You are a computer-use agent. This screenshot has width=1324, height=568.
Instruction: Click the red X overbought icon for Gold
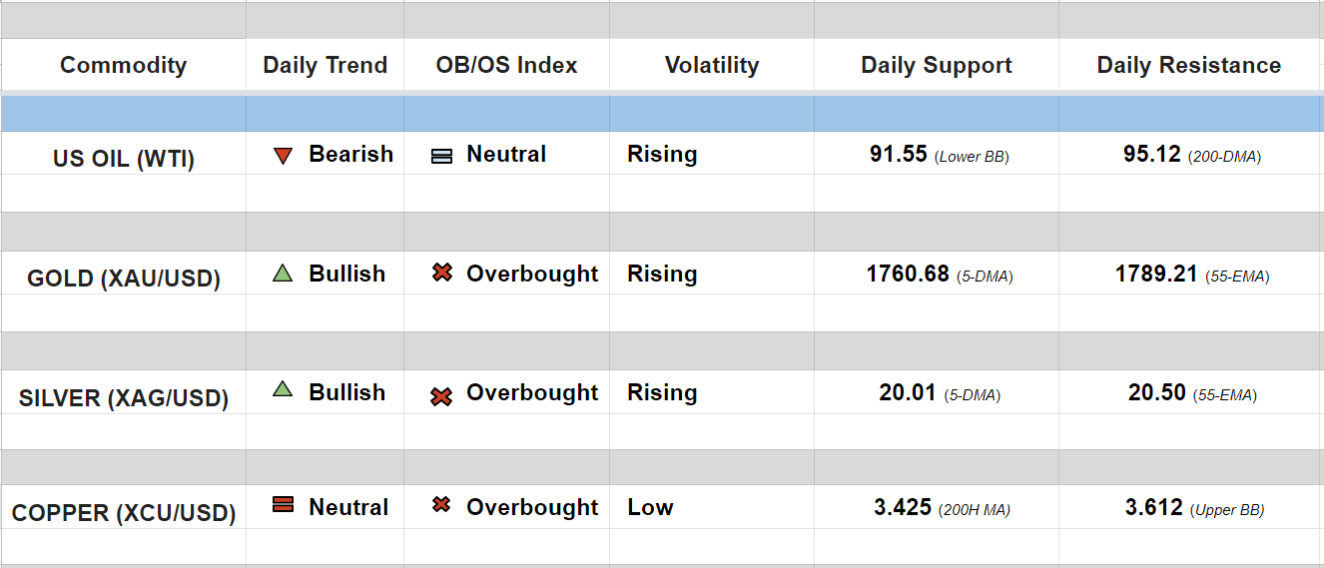[x=442, y=273]
